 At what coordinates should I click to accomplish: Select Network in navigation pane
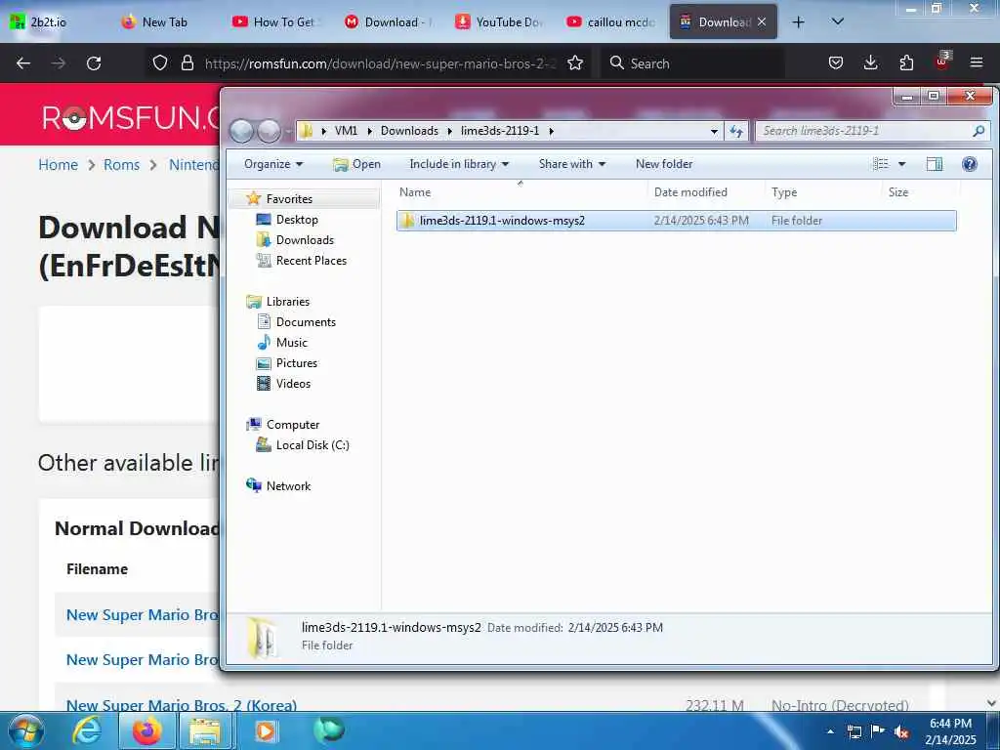[288, 486]
